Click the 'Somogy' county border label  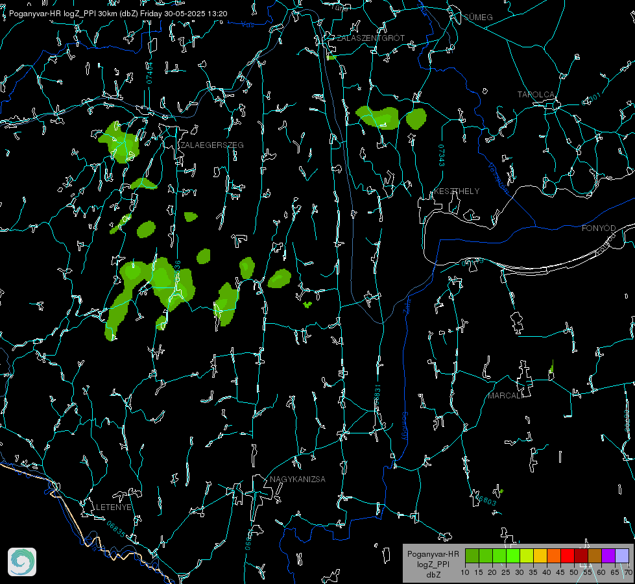pos(404,426)
